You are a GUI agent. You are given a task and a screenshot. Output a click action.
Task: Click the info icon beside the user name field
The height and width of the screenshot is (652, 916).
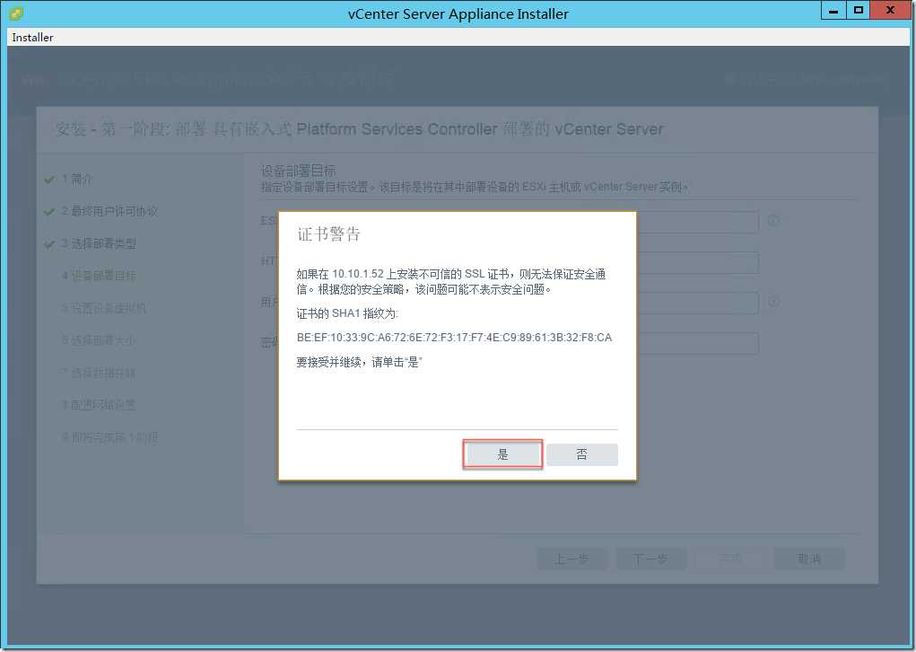tap(772, 302)
